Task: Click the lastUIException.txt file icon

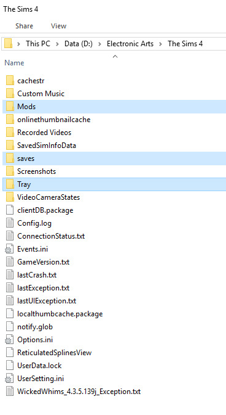Action: 10,301
